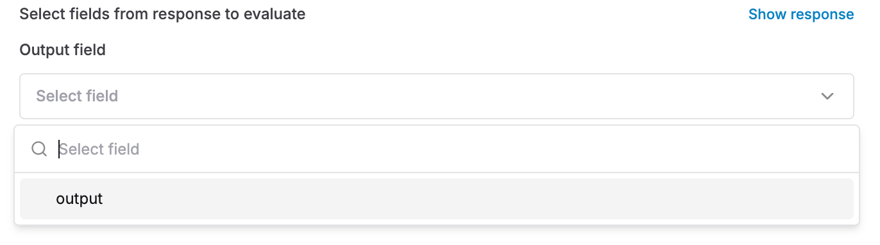
Task: Click the magnifying glass search icon
Action: coord(39,149)
